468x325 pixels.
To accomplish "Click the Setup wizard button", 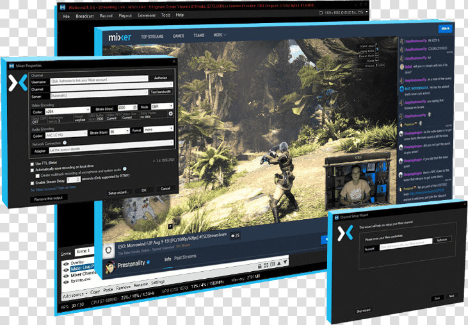I will [118, 193].
